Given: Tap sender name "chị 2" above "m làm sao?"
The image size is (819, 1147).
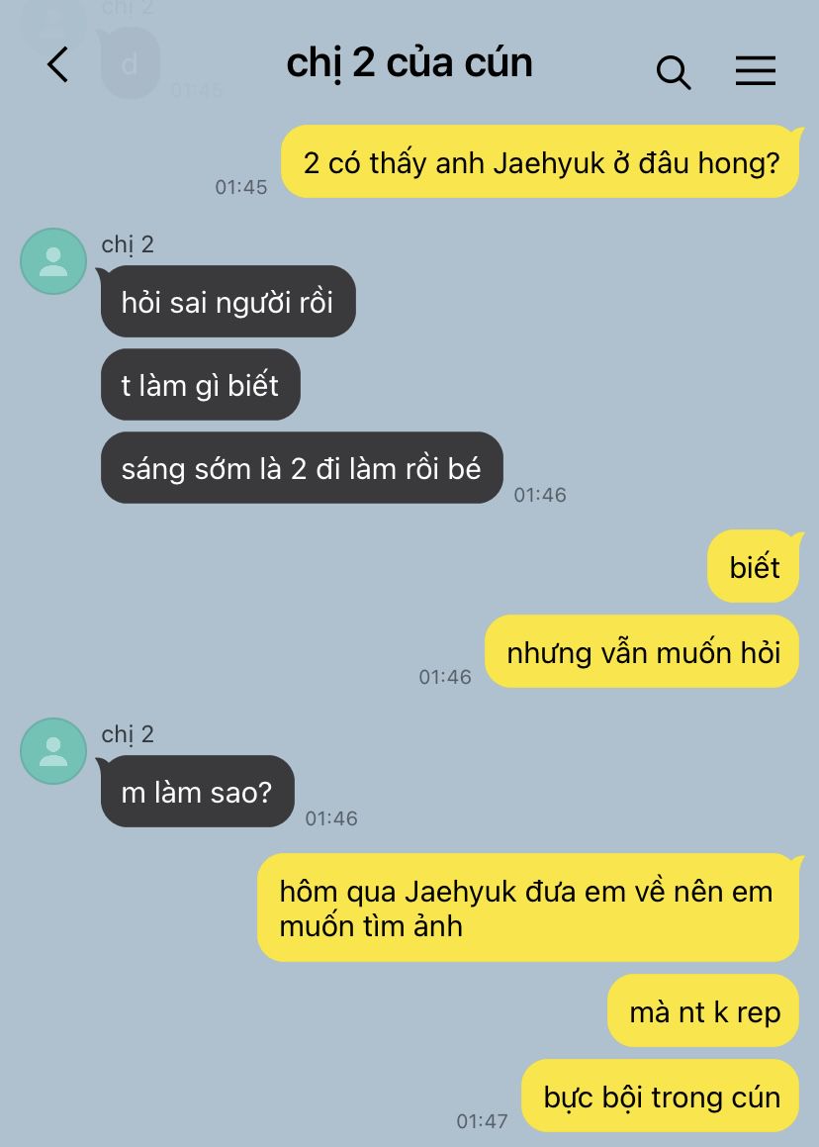Looking at the screenshot, I should click(128, 734).
